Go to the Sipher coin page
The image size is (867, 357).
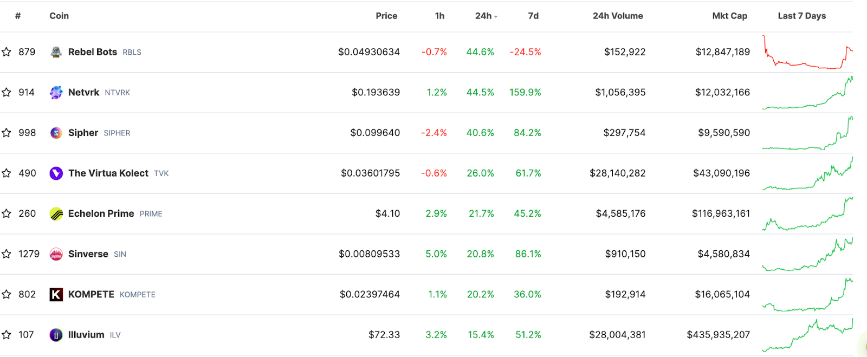(x=83, y=133)
